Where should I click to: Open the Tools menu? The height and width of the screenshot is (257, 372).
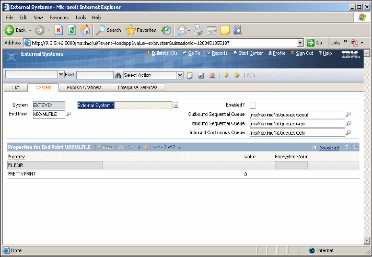point(80,18)
